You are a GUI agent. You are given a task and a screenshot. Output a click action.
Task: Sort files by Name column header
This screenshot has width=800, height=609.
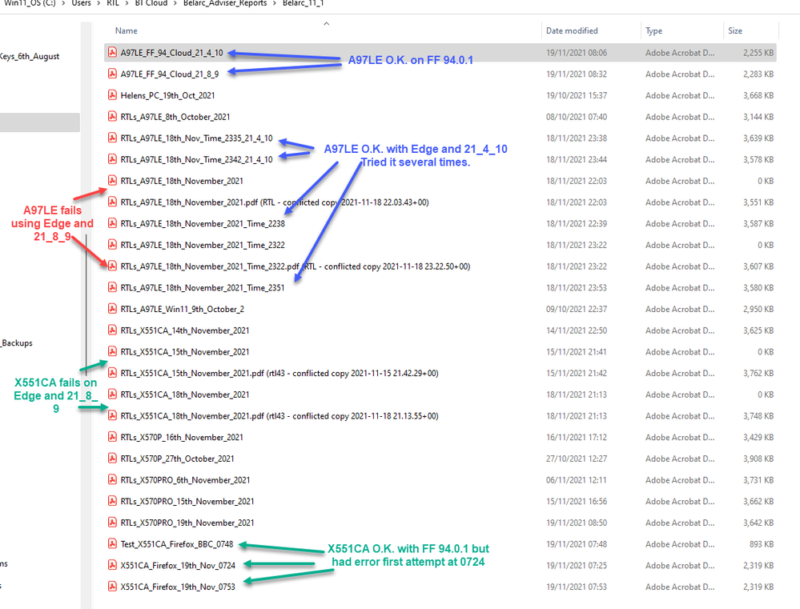(x=127, y=31)
